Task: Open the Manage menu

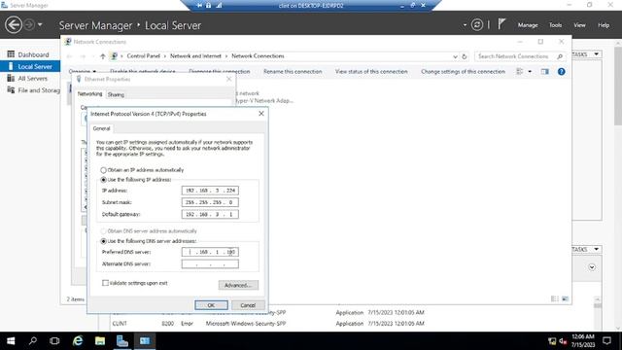Action: pyautogui.click(x=528, y=25)
